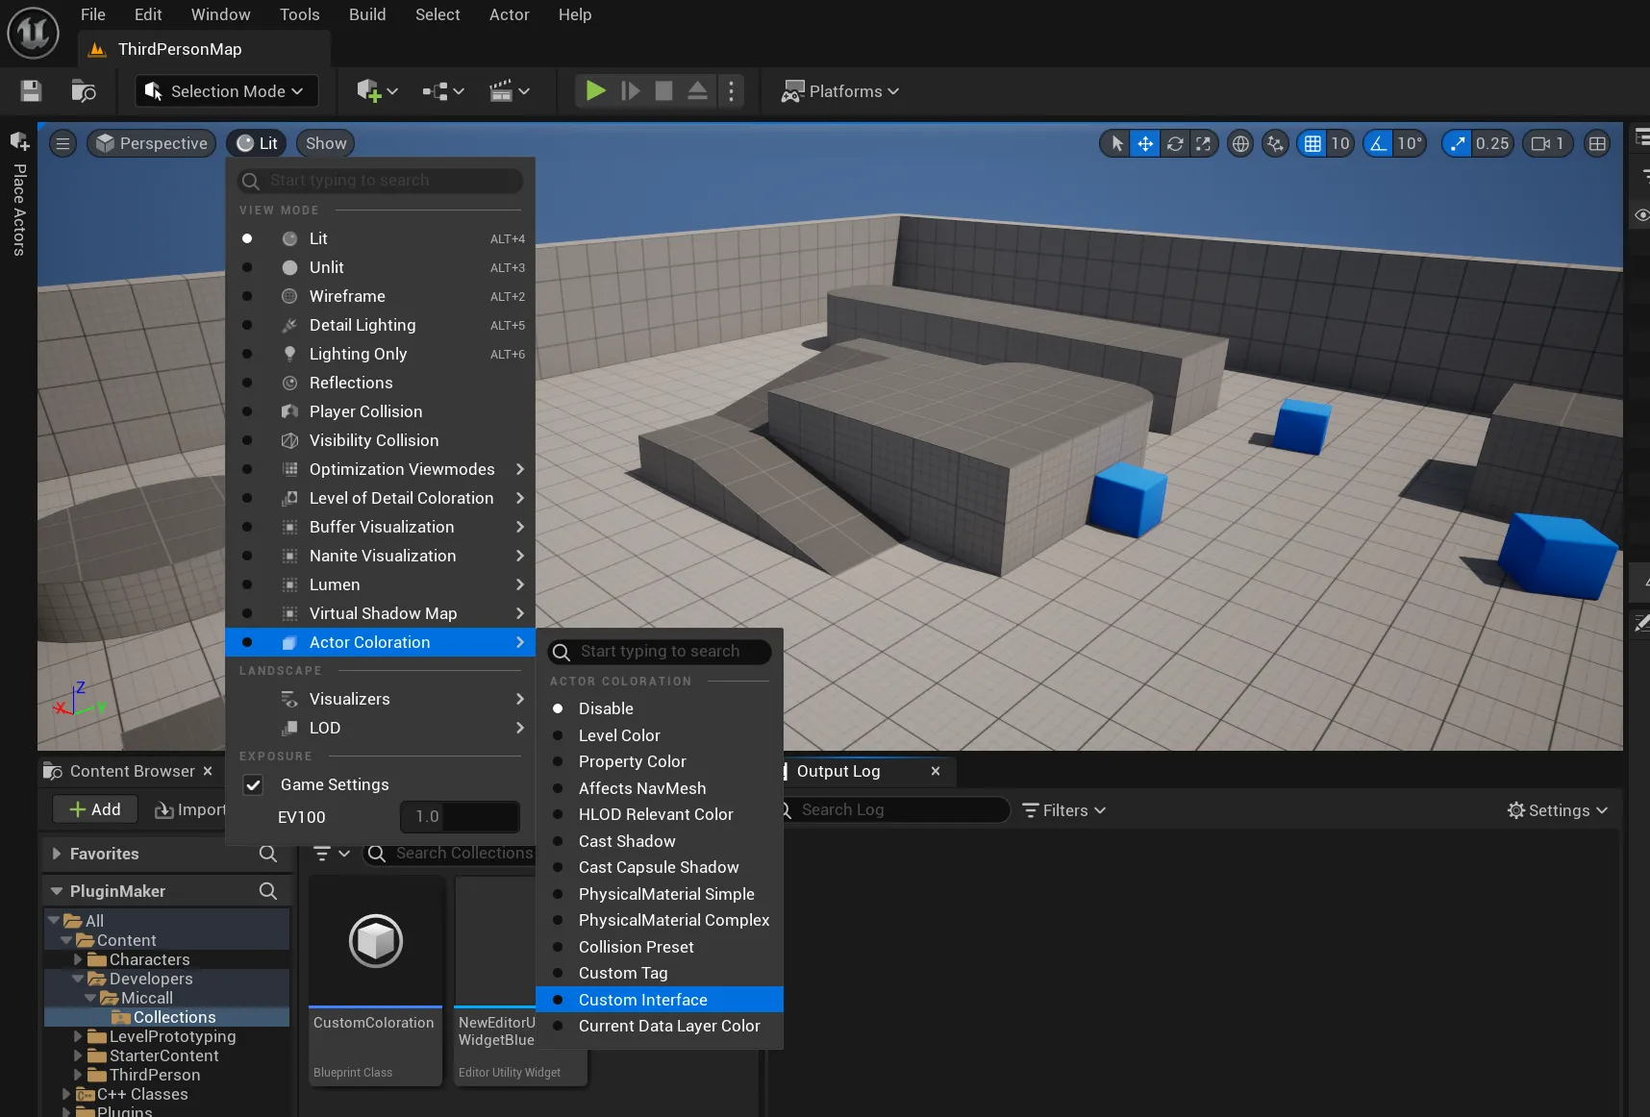Image resolution: width=1650 pixels, height=1117 pixels.
Task: Toggle rotation snapping angle icon
Action: click(x=1379, y=143)
